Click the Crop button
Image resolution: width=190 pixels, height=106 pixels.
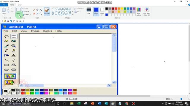25,9
